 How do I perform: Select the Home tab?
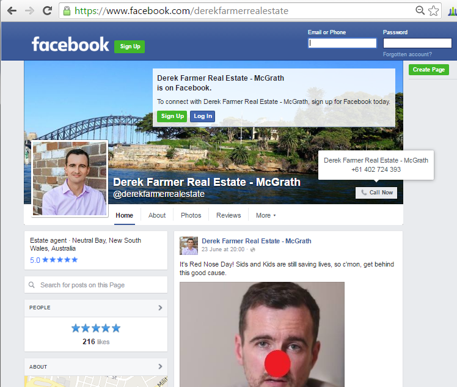point(125,216)
